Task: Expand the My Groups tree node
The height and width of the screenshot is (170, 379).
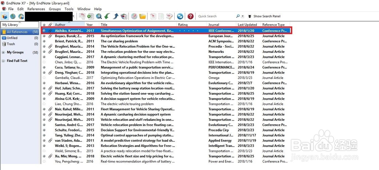Action: (3, 52)
